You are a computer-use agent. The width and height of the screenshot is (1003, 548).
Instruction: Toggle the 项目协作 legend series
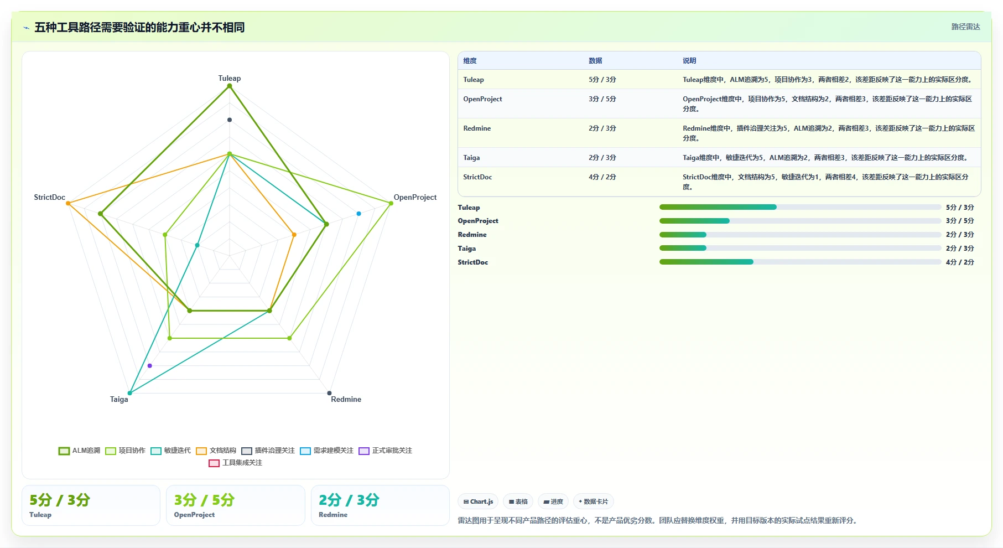tap(126, 451)
